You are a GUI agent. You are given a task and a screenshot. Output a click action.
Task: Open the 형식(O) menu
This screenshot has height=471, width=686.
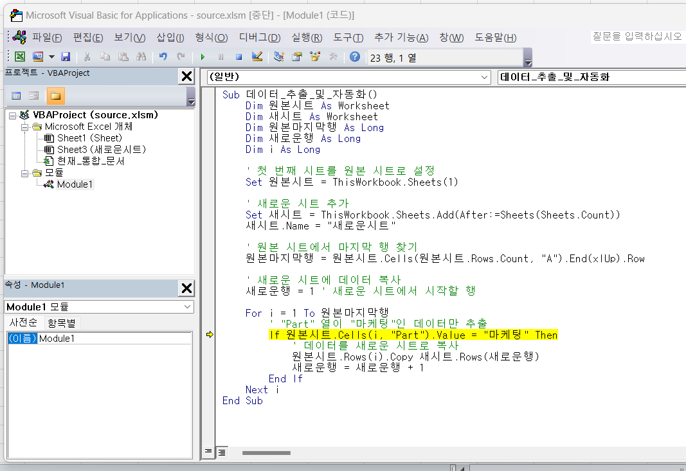pyautogui.click(x=212, y=38)
